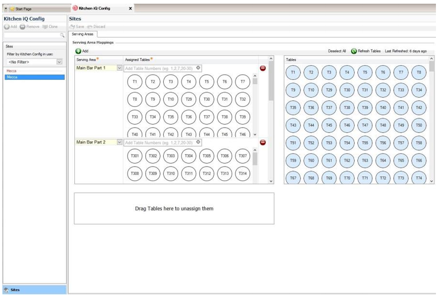
Task: Select the Serving Areas tab
Action: coord(83,34)
